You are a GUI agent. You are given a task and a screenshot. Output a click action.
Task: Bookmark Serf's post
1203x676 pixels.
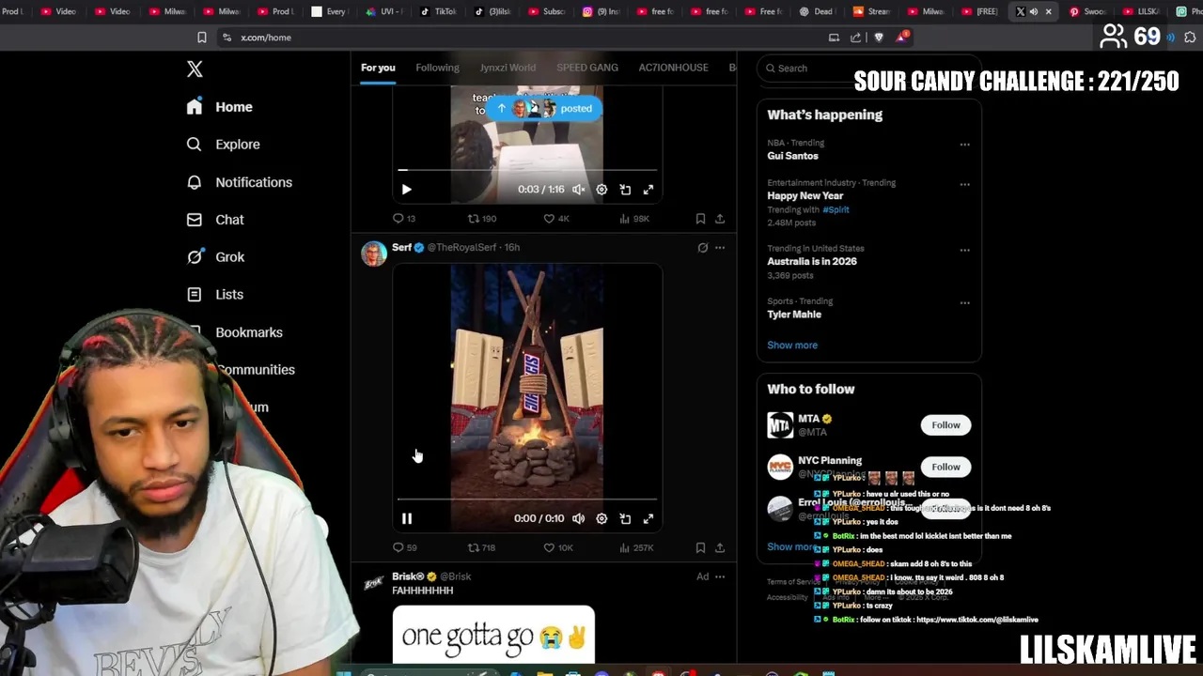click(700, 547)
